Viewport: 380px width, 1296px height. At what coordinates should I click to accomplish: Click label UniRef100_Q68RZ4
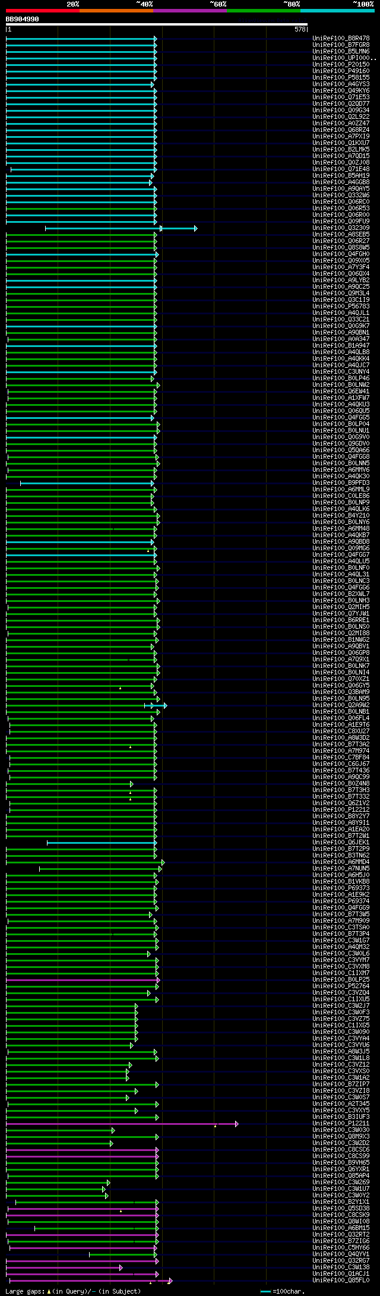[341, 130]
